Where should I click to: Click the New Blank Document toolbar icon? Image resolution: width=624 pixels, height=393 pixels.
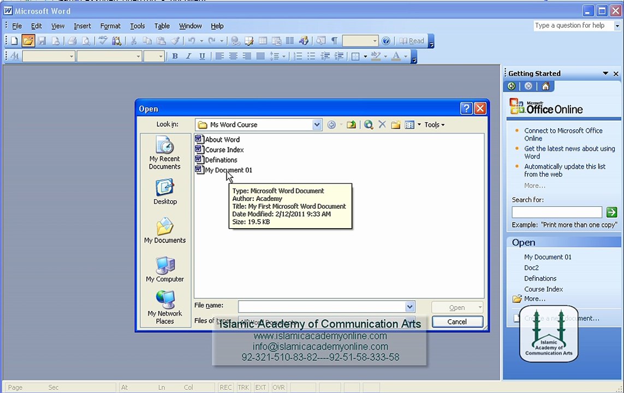(x=14, y=40)
